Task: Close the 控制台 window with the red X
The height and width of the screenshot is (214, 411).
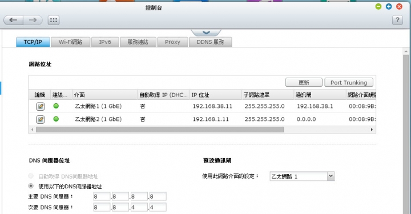Action: coord(399,6)
